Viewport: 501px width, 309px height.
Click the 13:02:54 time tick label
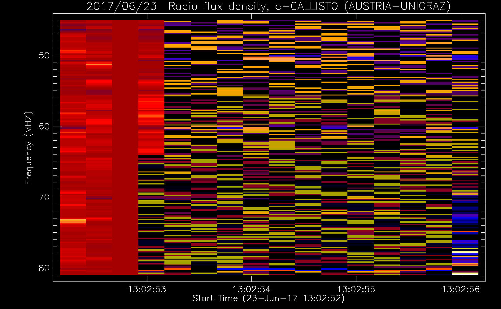tap(251, 290)
